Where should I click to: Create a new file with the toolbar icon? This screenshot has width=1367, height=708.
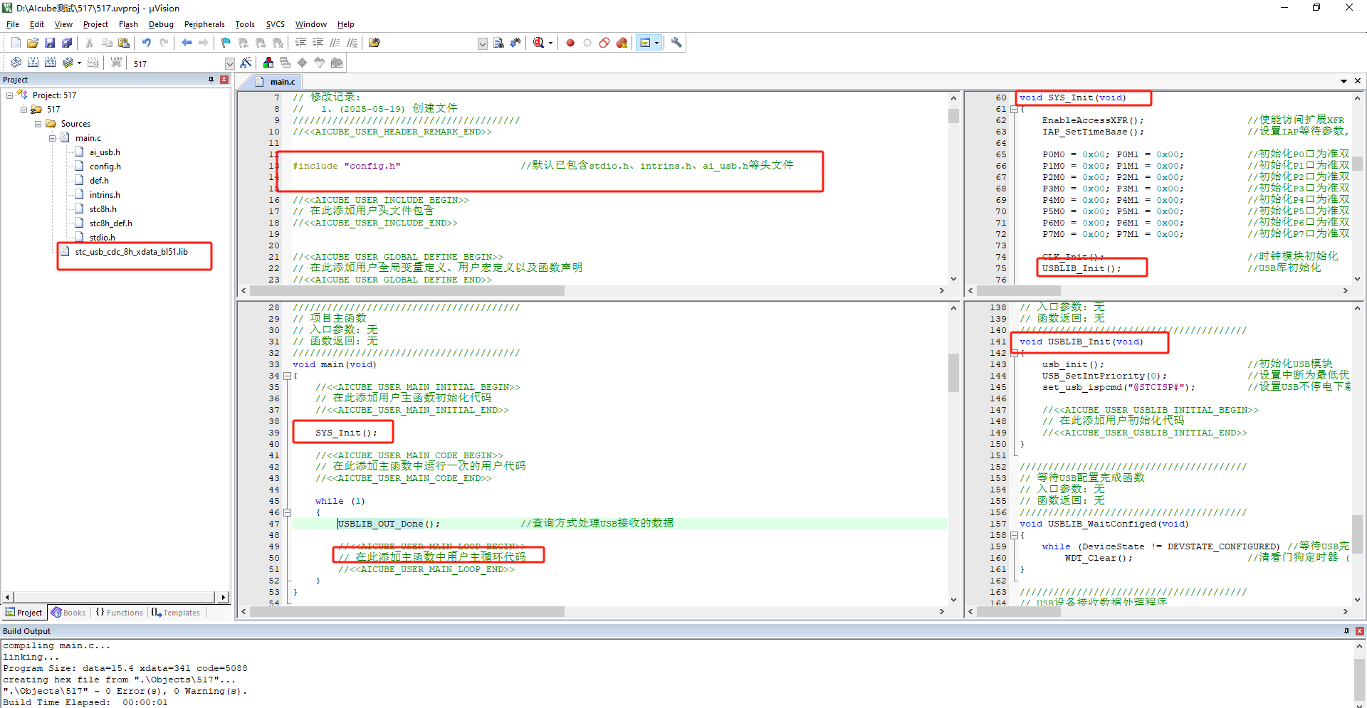pos(16,43)
